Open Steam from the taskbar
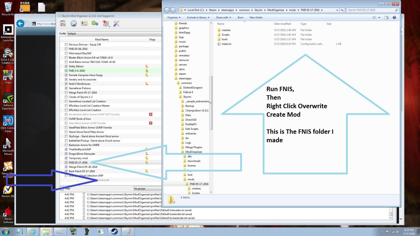420x236 pixels. 114,232
